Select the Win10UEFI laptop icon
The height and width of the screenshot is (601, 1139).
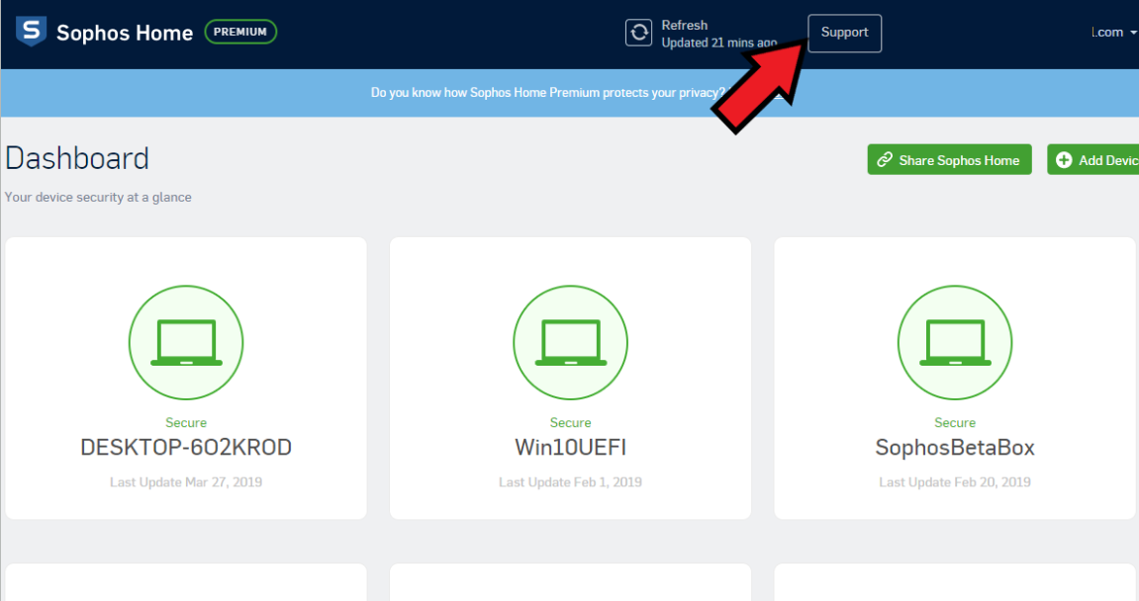tap(570, 344)
